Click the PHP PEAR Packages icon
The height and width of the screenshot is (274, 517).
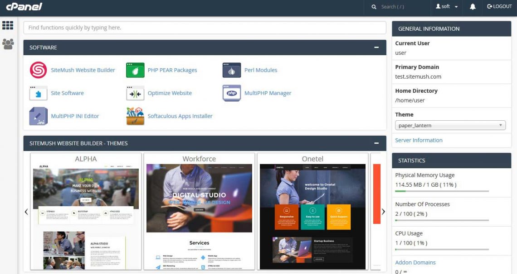(135, 70)
